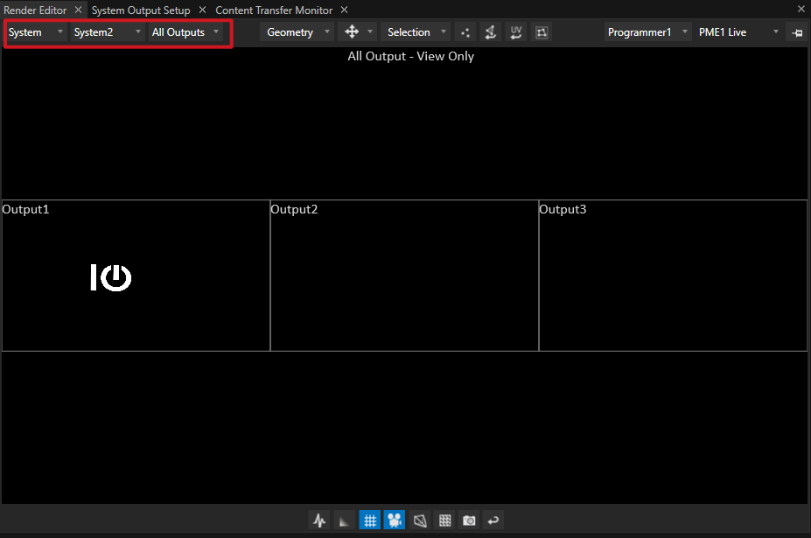Open the System2 dropdown
The width and height of the screenshot is (811, 538).
(x=107, y=32)
